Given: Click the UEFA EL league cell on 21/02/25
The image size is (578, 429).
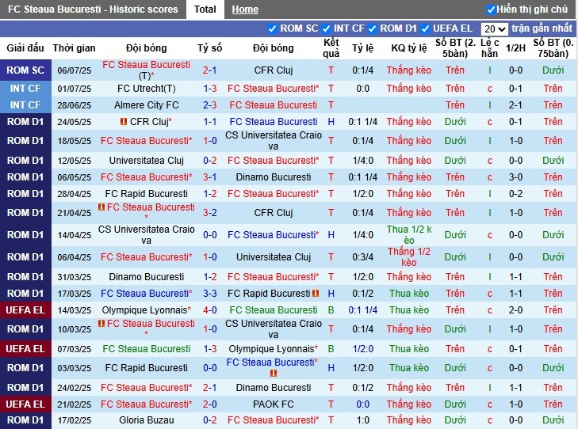Looking at the screenshot, I should click(25, 404).
